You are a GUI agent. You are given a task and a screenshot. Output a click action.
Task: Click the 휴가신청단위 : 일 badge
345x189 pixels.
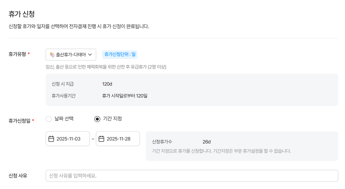point(120,54)
